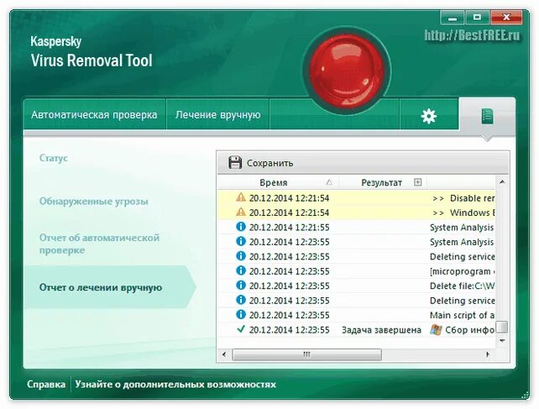This screenshot has height=409, width=539.
Task: Select the Main script of a entry
Action: point(463,315)
